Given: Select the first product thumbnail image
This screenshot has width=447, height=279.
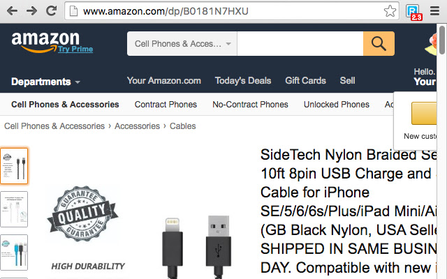Looking at the screenshot, I should pos(14,165).
